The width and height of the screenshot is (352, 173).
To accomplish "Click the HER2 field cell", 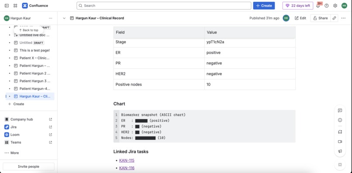I will 159,74.
